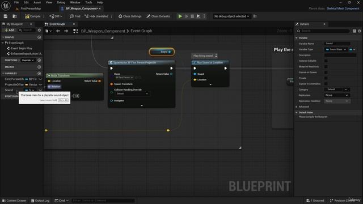Click the Stop simulation icon

tap(192, 16)
